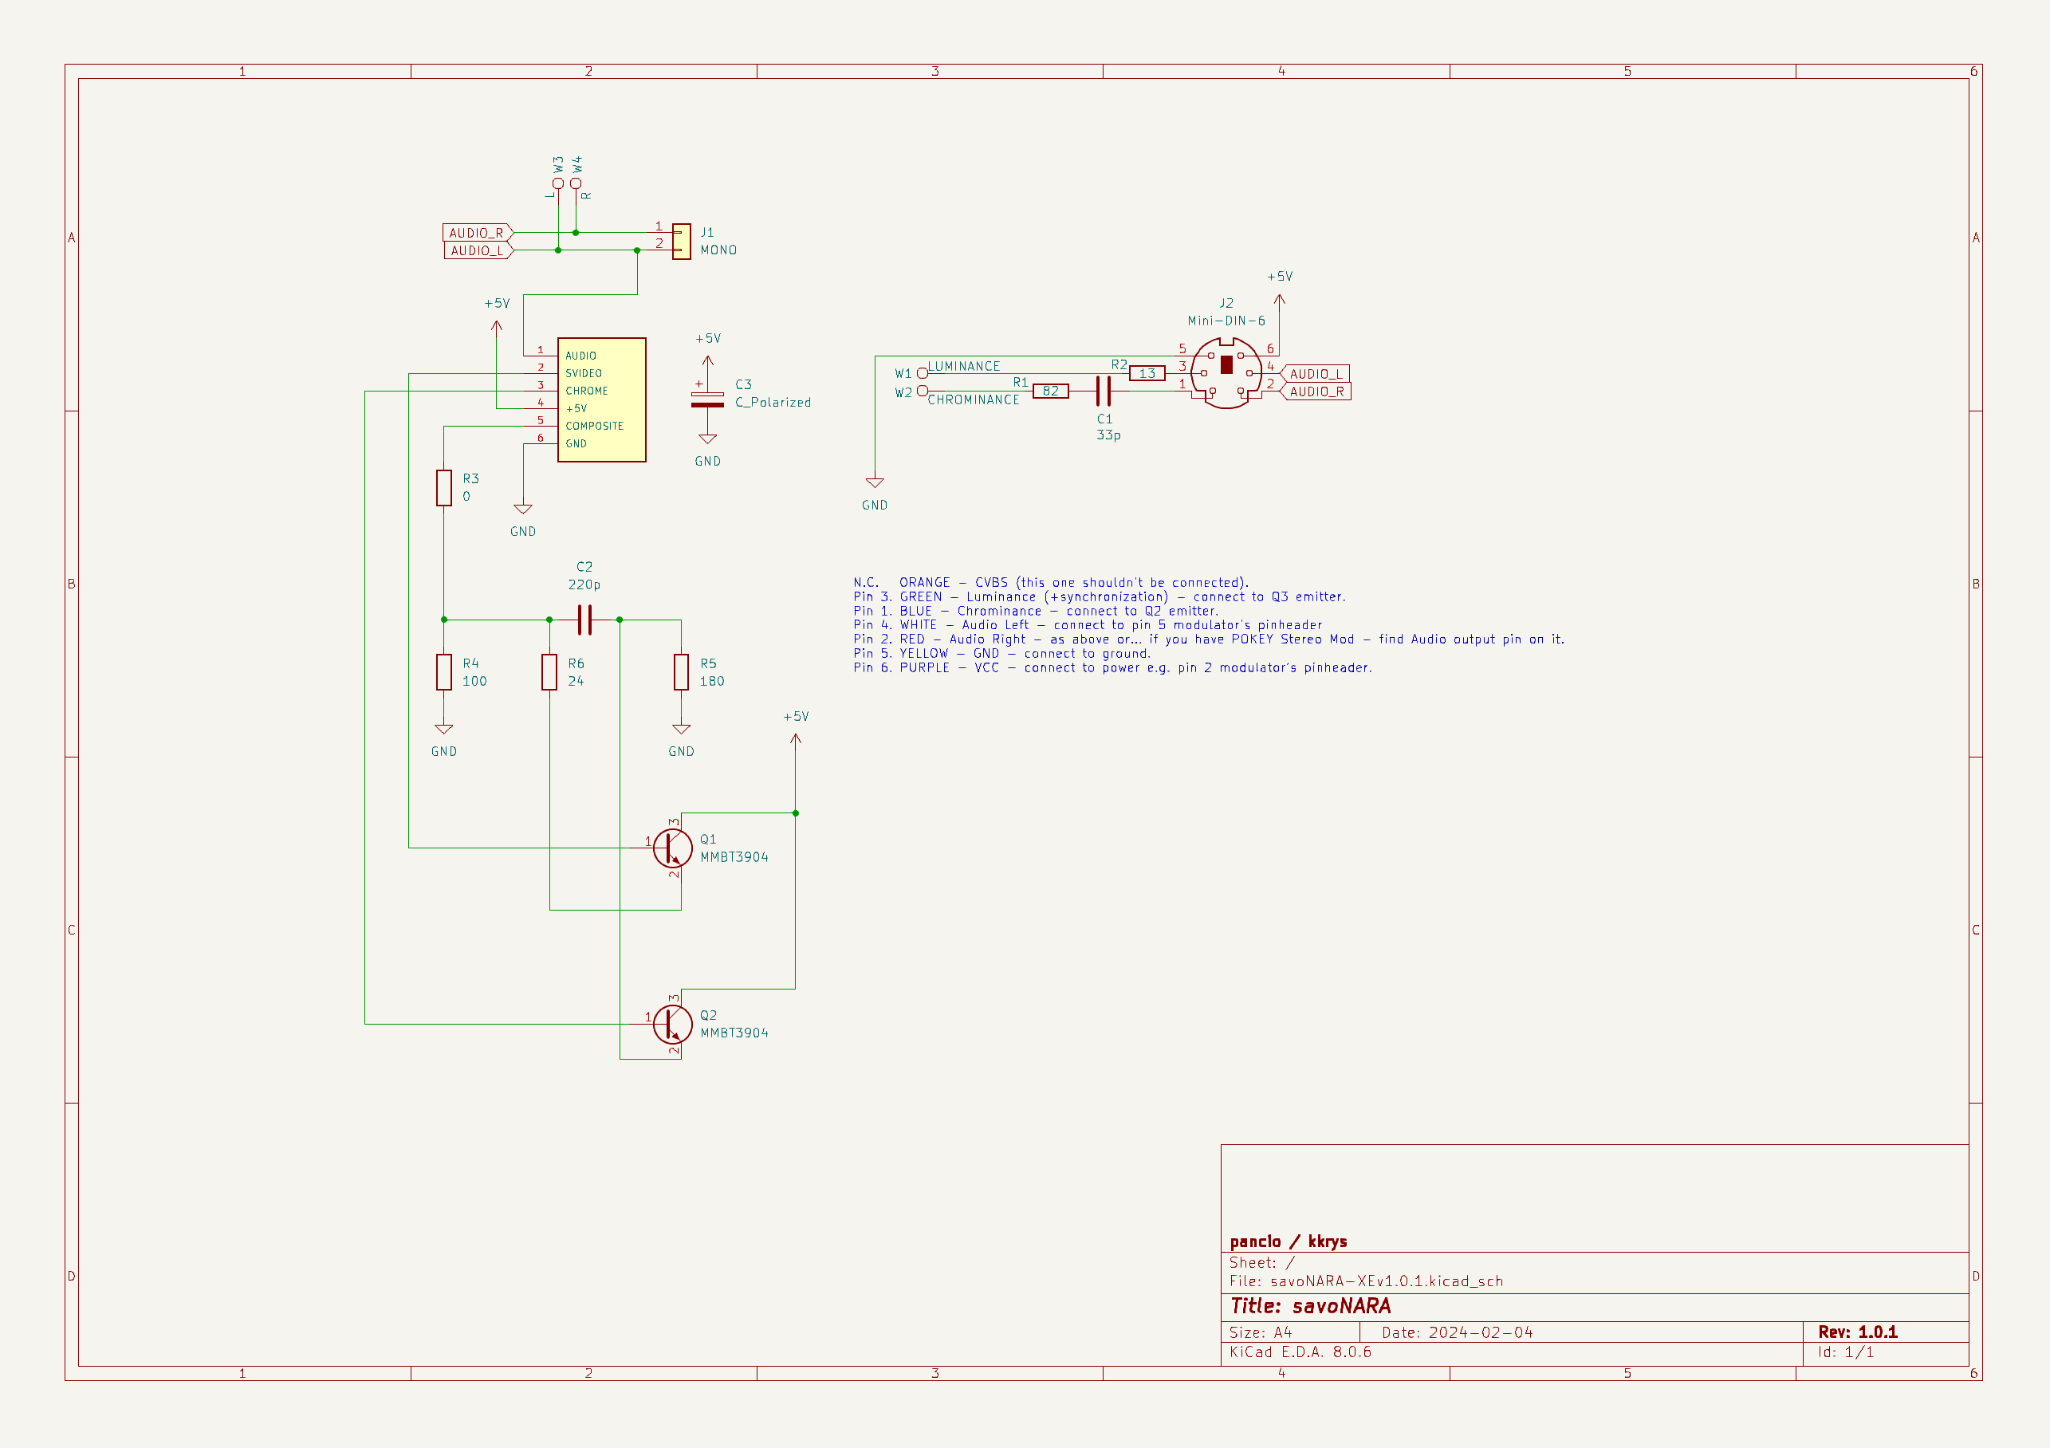Click the CHROMINANCE wire label
Viewport: 2050px width, 1448px height.
(x=975, y=400)
